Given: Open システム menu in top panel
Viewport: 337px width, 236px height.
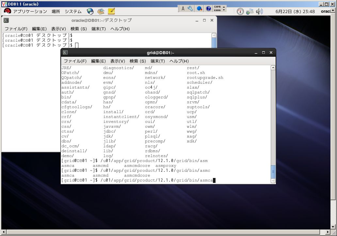Looking at the screenshot, I should pyautogui.click(x=73, y=11).
